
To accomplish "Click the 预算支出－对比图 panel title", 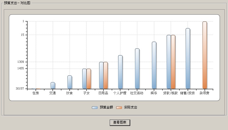I will click(17, 3).
